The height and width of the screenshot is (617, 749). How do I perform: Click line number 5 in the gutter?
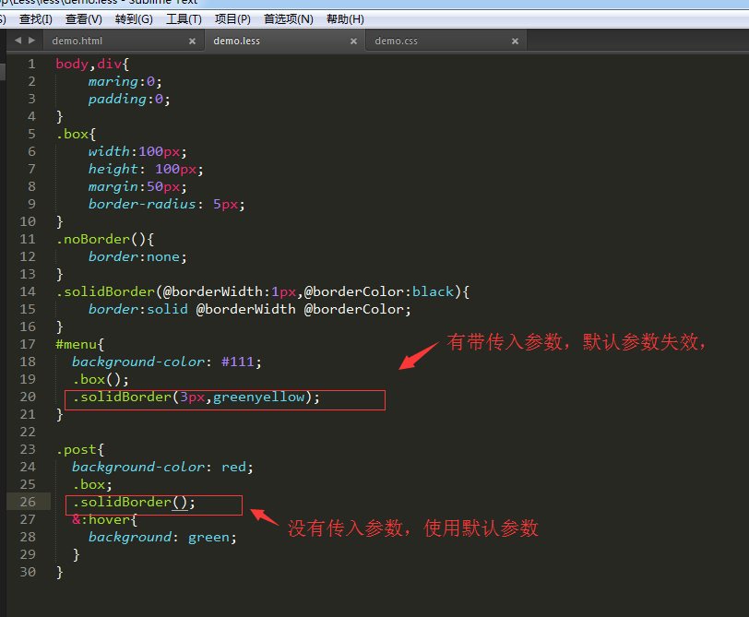(x=31, y=134)
